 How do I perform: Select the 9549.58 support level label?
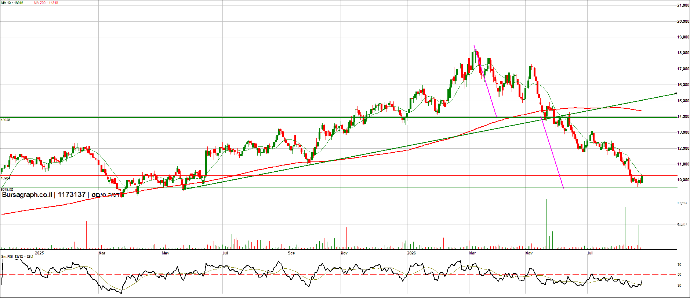(7, 189)
